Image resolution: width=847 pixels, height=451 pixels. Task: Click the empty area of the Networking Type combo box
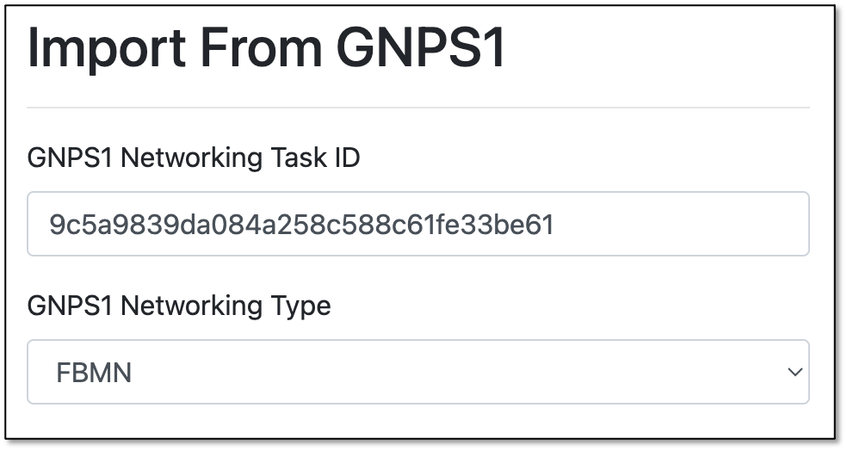[459, 372]
